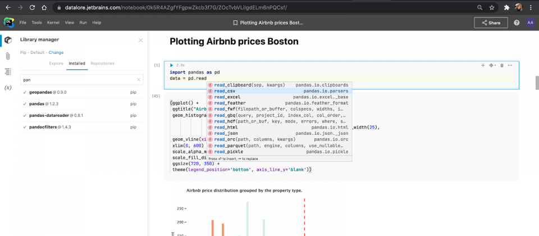This screenshot has height=236, width=539.
Task: Switch to the Repositories tab
Action: (102, 63)
